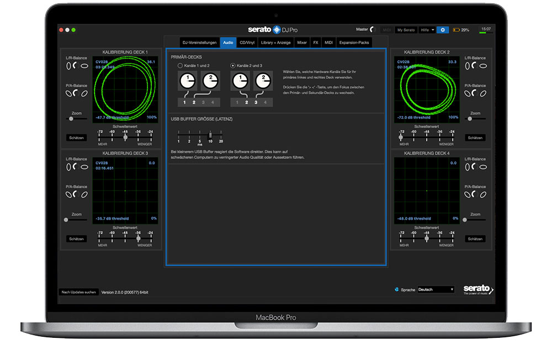Open the MIDI settings tab
The width and height of the screenshot is (552, 345).
pyautogui.click(x=329, y=43)
